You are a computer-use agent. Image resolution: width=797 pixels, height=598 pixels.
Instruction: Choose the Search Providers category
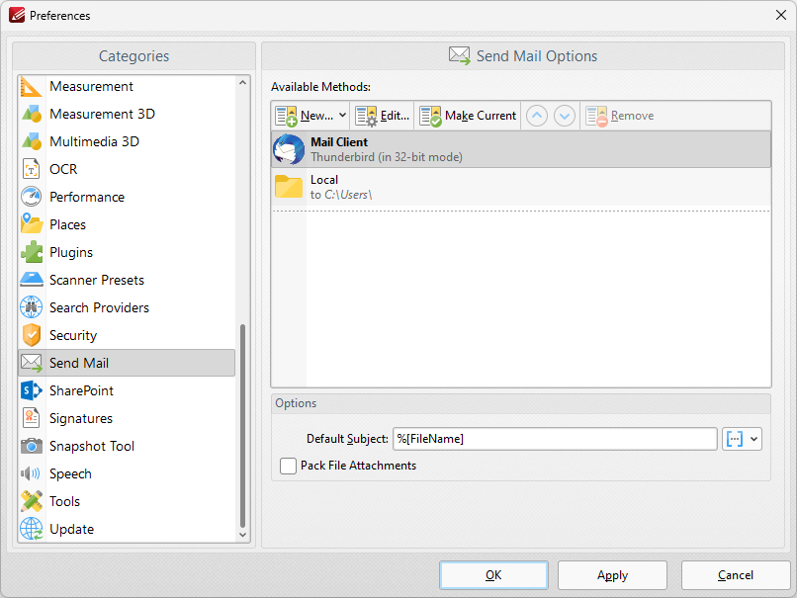(127, 307)
